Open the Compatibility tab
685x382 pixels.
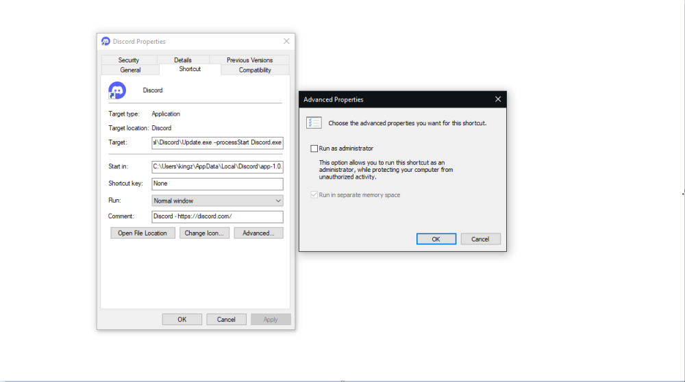255,70
